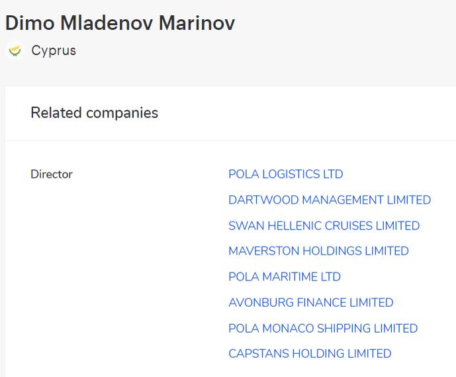Open the POLA LOGISTICS LTD company page
456x377 pixels.
click(x=286, y=174)
